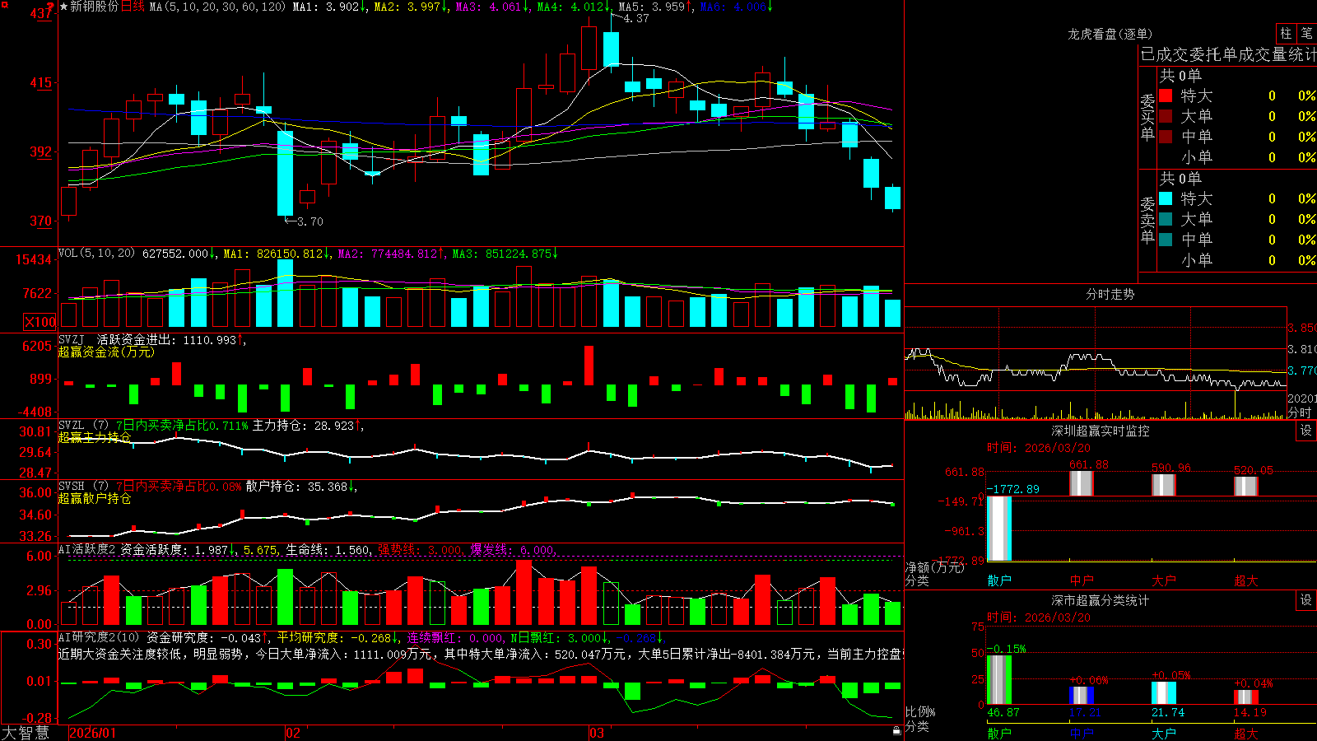This screenshot has height=741, width=1317.
Task: Click the 分时走势 panel title
Action: [x=1110, y=294]
